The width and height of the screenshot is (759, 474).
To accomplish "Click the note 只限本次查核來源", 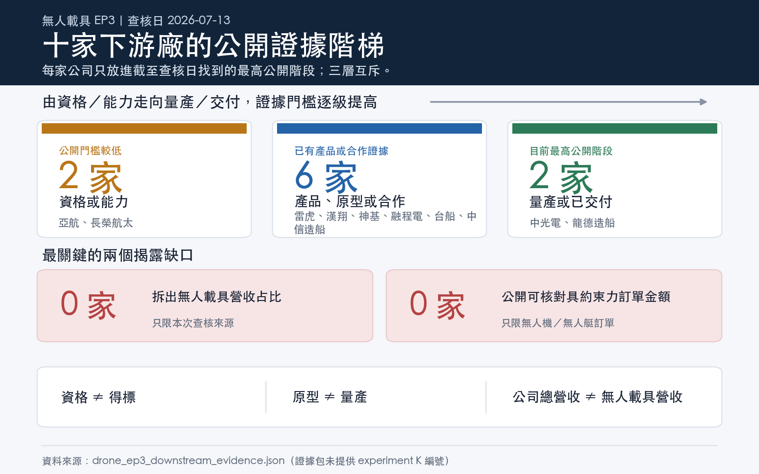I will pos(193,323).
